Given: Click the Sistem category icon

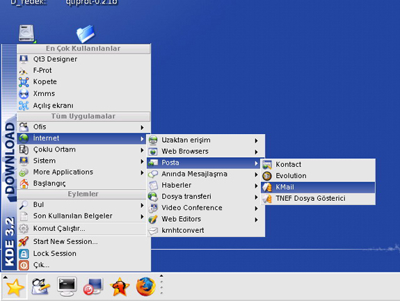Looking at the screenshot, I should (x=24, y=161).
